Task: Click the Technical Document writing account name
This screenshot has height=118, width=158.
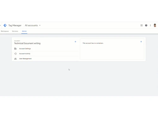Action: pos(27,43)
